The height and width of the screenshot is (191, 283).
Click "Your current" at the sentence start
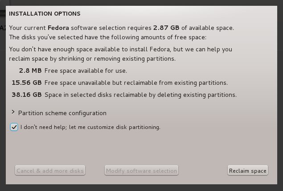(25, 28)
